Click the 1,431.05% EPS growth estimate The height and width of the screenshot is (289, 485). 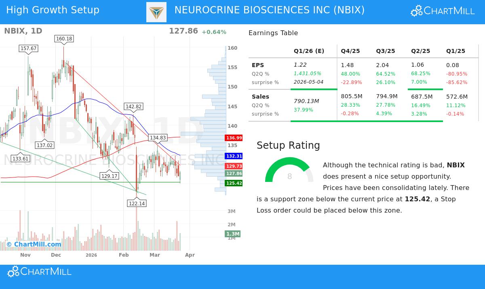[x=308, y=74]
